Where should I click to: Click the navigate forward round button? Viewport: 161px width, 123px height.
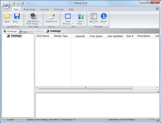tap(40, 31)
